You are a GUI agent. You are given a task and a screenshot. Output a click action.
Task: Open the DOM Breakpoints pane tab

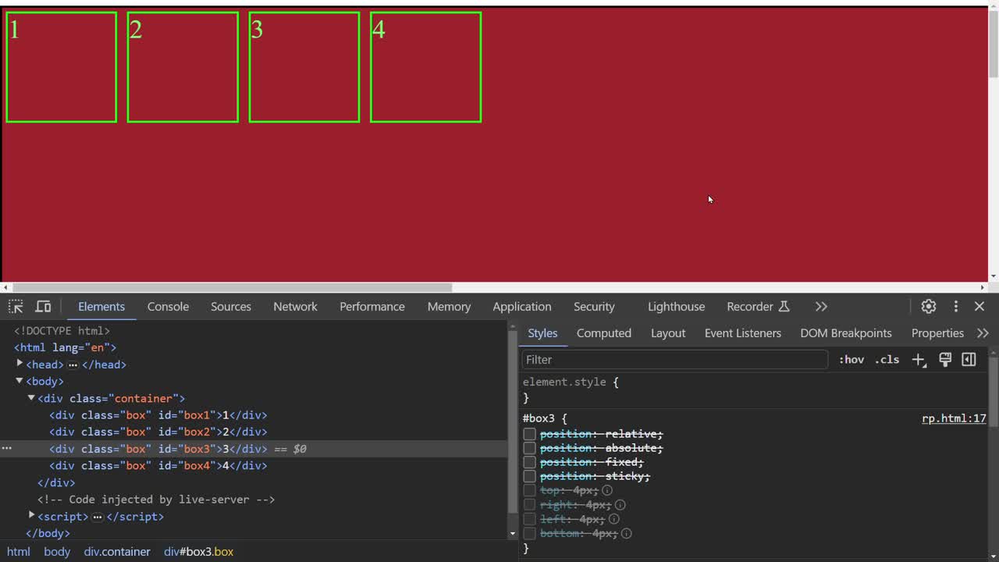coord(846,333)
